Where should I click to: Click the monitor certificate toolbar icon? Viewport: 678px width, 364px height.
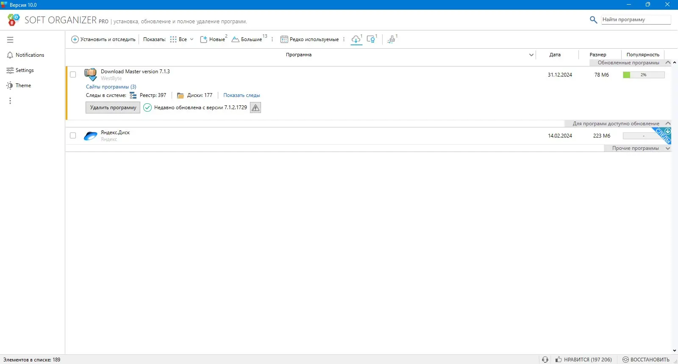tap(372, 39)
